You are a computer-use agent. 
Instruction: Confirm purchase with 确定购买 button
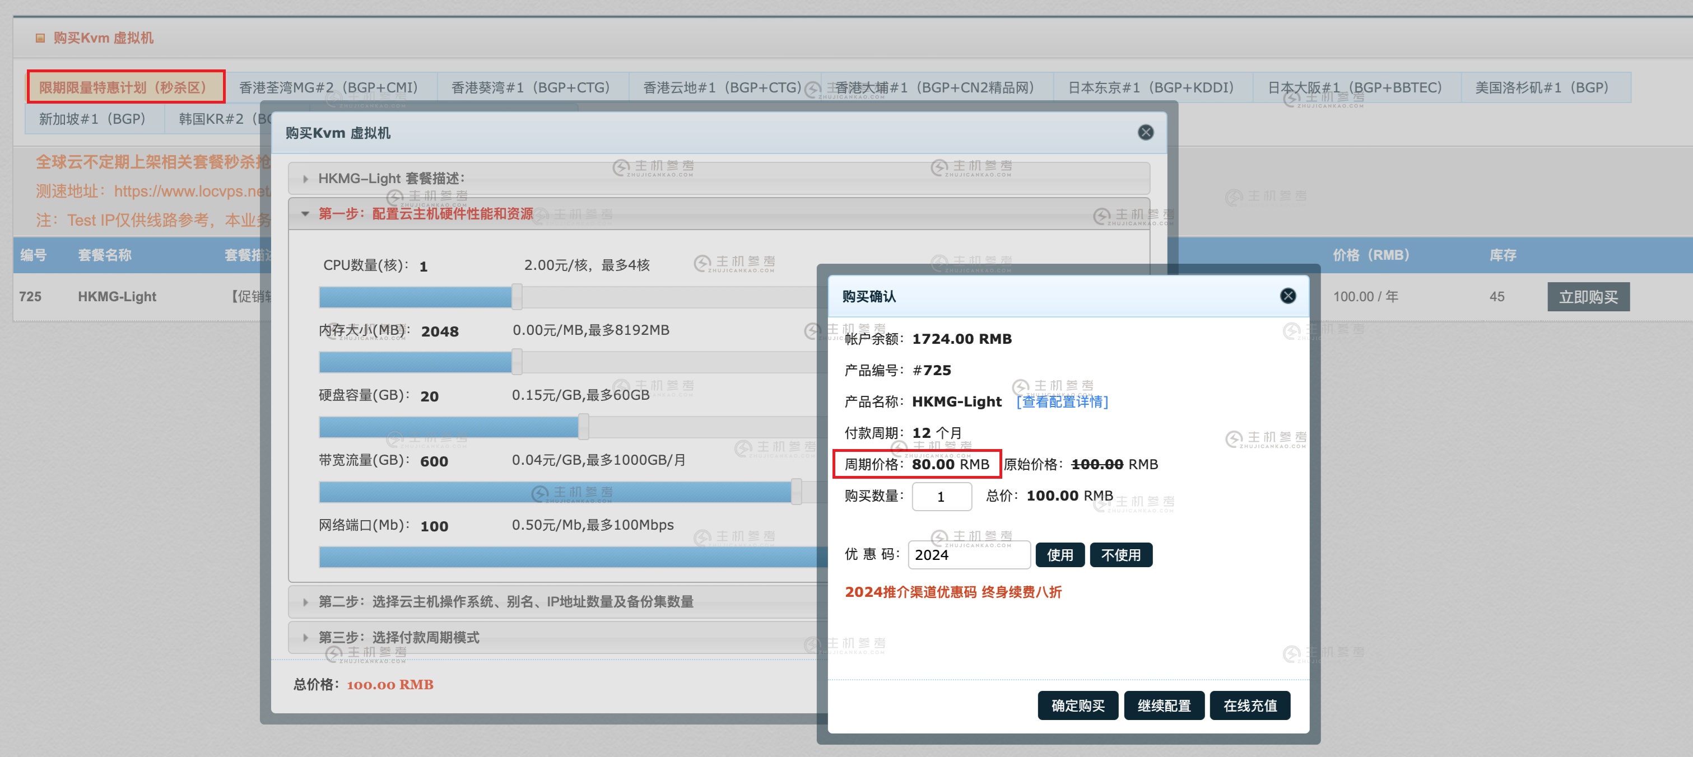click(1078, 705)
